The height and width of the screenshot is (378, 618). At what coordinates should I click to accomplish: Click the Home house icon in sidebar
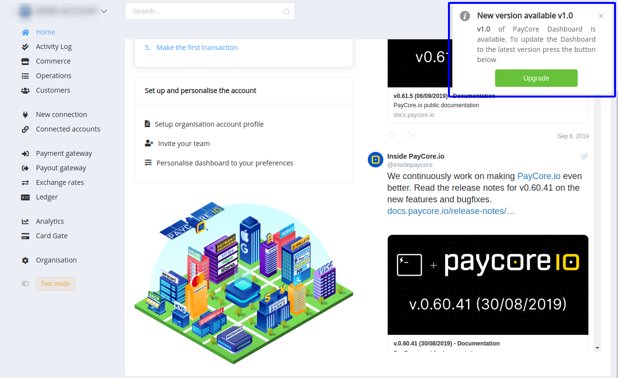point(25,32)
